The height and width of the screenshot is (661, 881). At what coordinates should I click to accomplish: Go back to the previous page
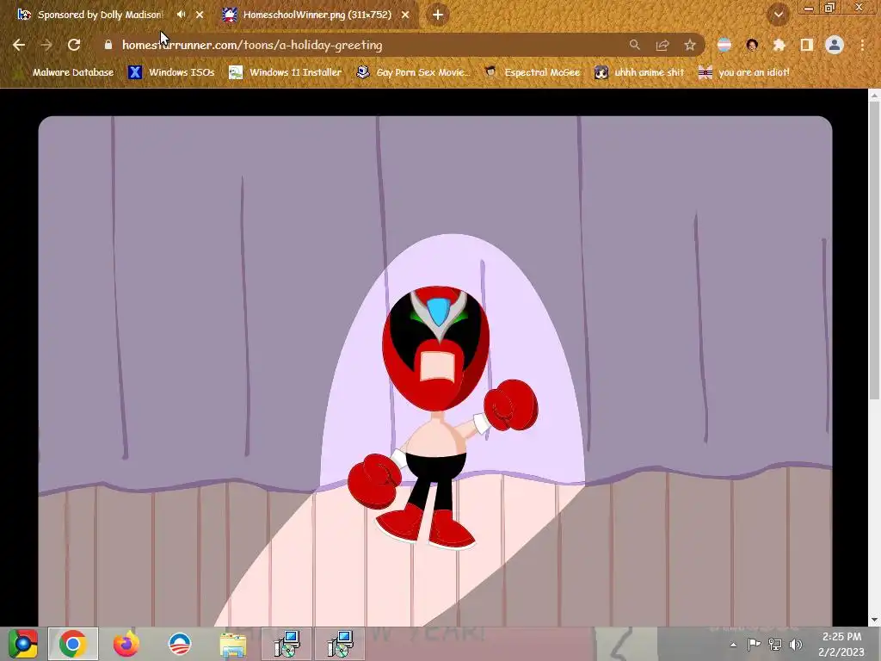(x=19, y=45)
